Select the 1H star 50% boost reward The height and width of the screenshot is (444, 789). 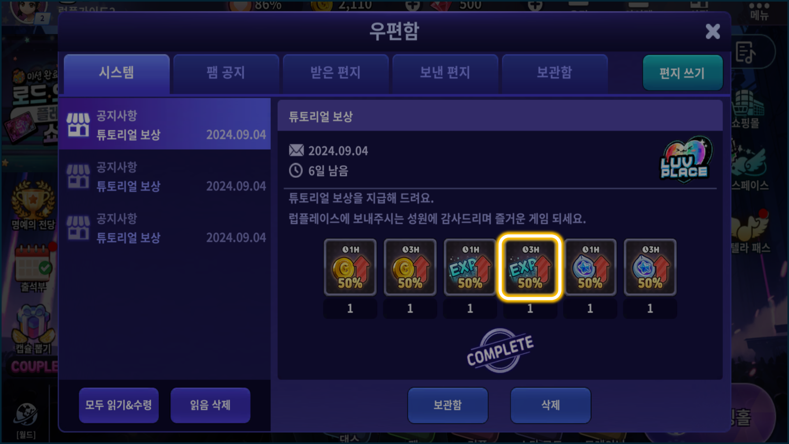(x=590, y=267)
